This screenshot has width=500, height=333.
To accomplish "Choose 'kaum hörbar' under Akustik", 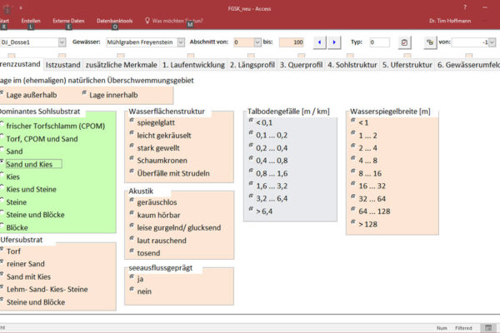I will [155, 215].
